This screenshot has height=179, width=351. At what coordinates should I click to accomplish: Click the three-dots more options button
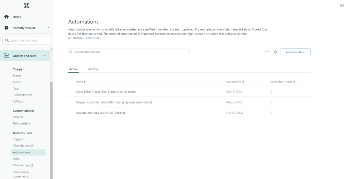(268, 52)
